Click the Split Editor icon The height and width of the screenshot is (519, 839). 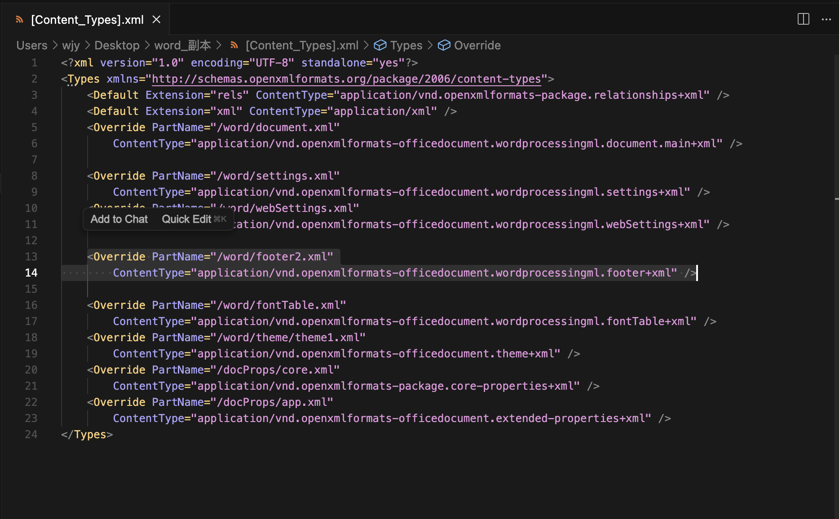click(x=803, y=19)
